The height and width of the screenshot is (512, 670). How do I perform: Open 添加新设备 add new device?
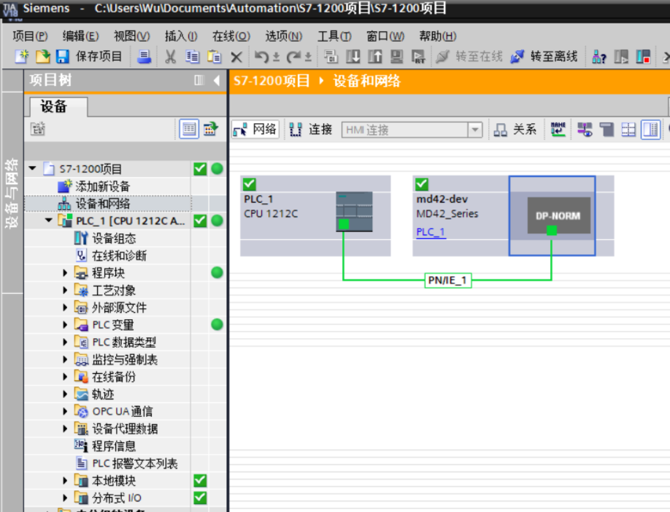pyautogui.click(x=102, y=186)
